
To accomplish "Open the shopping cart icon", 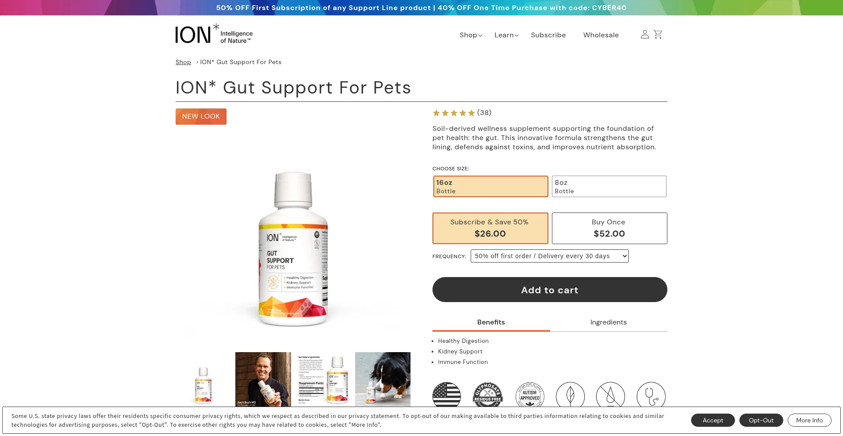I will 658,34.
